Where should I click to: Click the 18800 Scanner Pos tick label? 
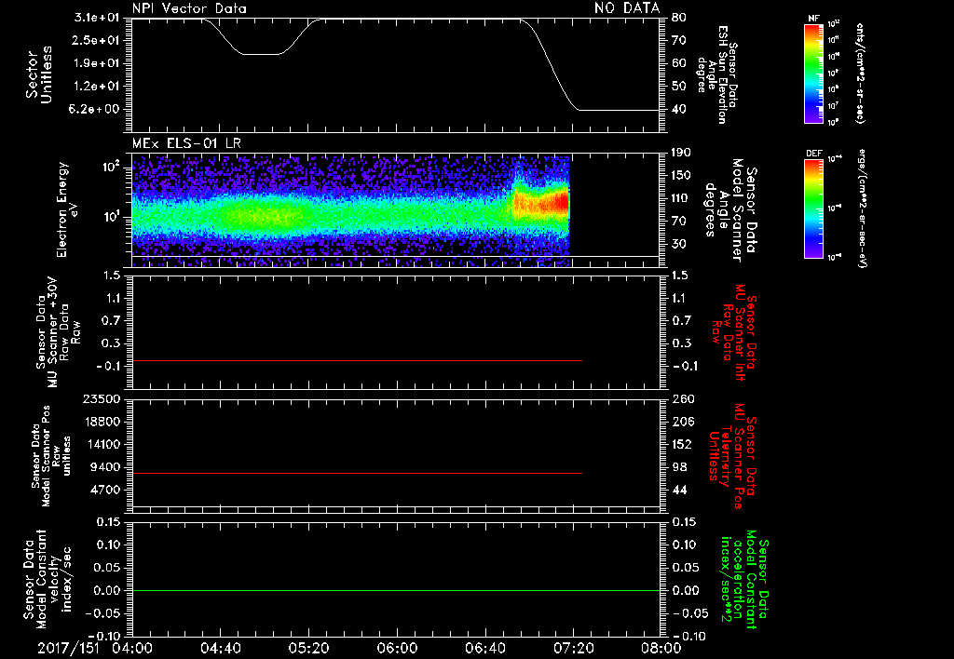[x=102, y=422]
